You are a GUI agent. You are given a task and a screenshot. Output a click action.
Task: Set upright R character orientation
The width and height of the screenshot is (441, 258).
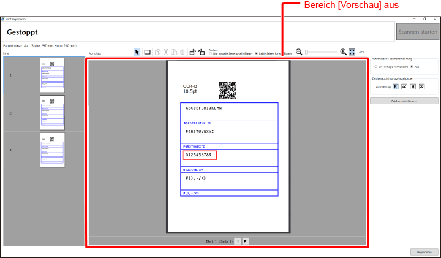[x=396, y=87]
